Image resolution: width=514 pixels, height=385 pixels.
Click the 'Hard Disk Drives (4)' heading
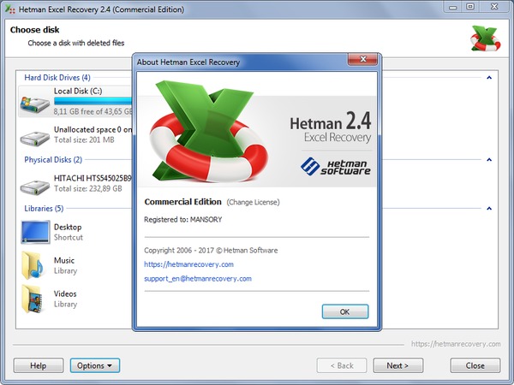pyautogui.click(x=57, y=78)
